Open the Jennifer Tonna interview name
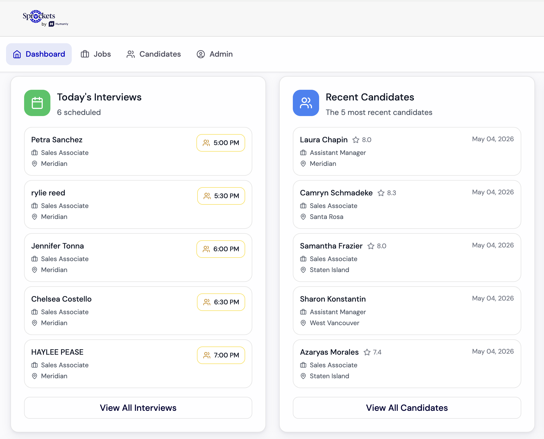The width and height of the screenshot is (544, 439). click(58, 246)
